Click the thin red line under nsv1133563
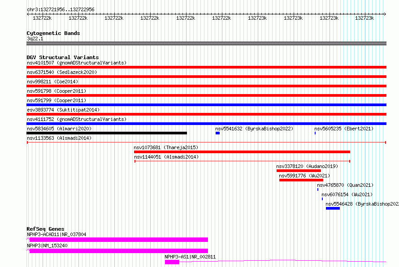This screenshot has width=399, height=267. [x=206, y=142]
